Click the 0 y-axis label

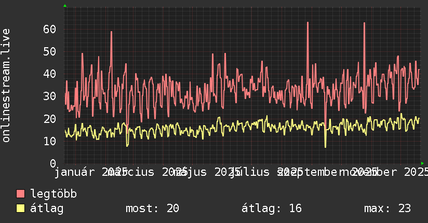point(53,163)
